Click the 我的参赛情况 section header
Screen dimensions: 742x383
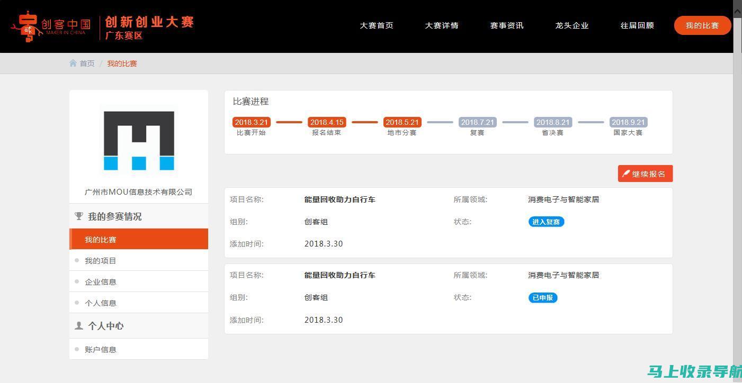(x=139, y=216)
